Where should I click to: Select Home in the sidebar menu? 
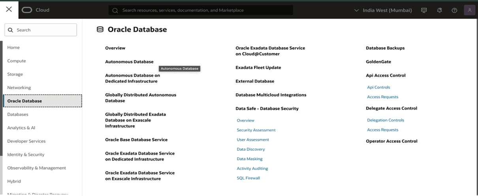tap(13, 47)
